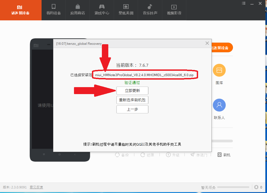Image resolution: width=267 pixels, height=193 pixels.
Task: Open the 意见反馈 feedback link
Action: pyautogui.click(x=36, y=187)
